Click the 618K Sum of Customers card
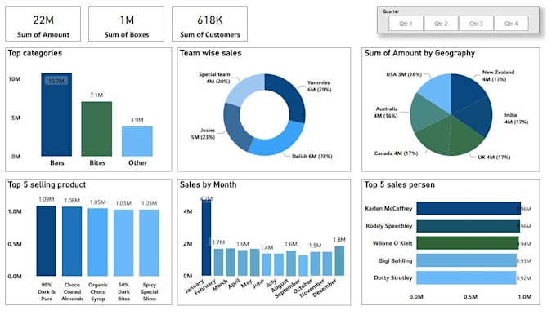This screenshot has height=315, width=556. (x=209, y=24)
